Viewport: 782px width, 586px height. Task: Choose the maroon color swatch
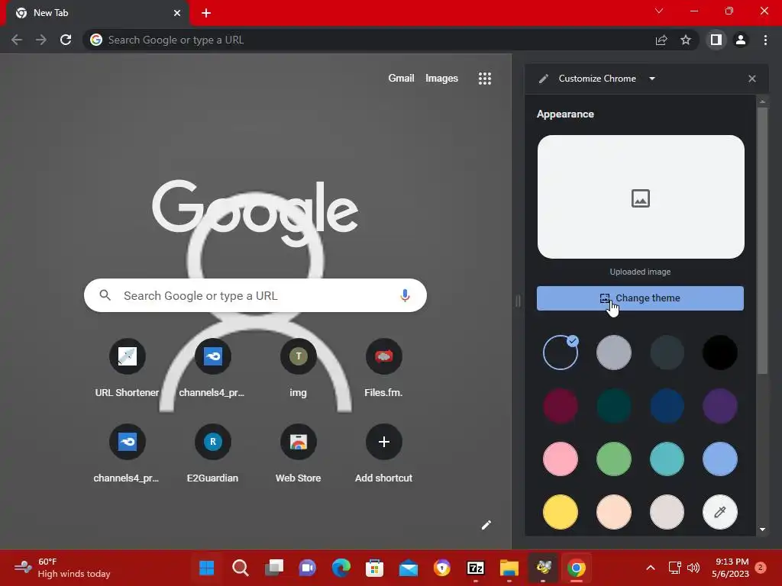click(x=561, y=406)
